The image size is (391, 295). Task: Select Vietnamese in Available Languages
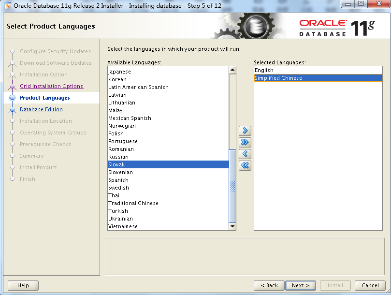[x=168, y=226]
